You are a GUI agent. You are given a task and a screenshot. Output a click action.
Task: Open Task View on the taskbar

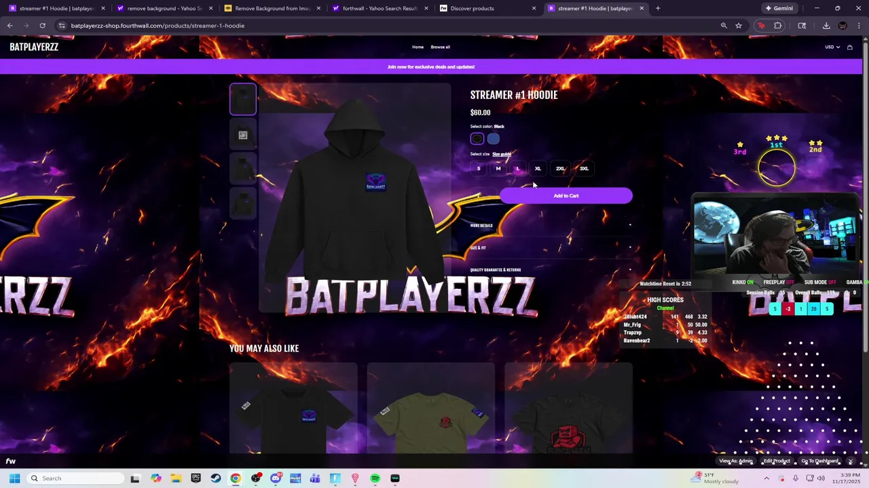coord(135,478)
